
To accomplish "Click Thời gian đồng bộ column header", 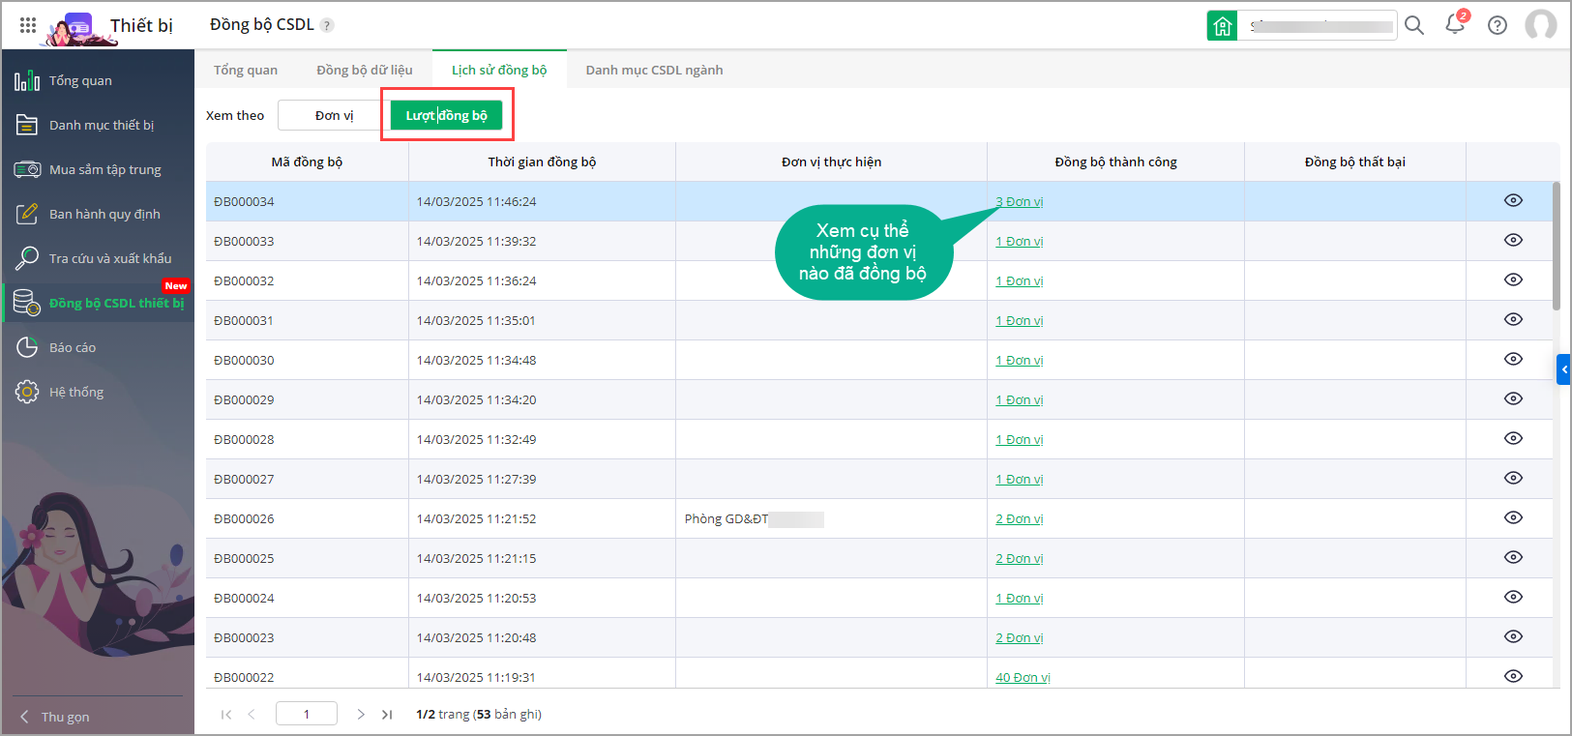I will coord(542,162).
